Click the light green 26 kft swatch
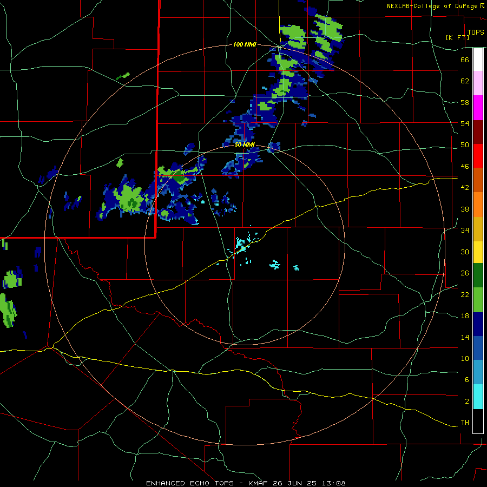This screenshot has width=487, height=487. click(x=478, y=300)
